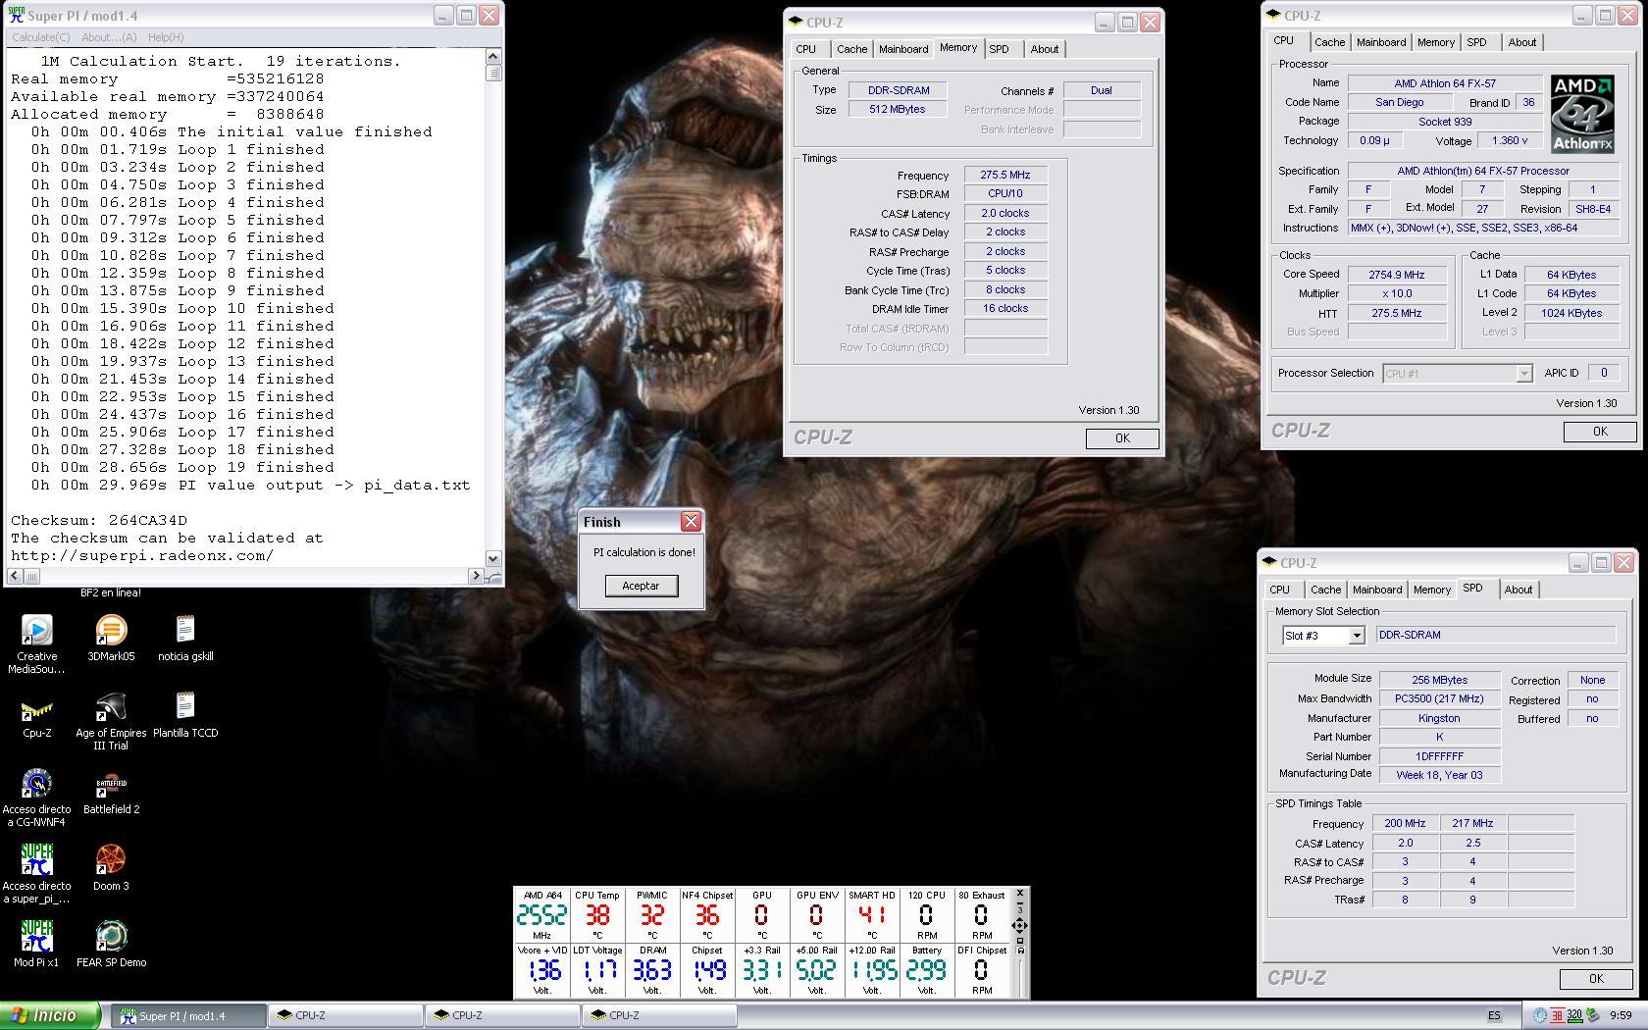
Task: Open the FEAR SP Demo icon
Action: [111, 937]
